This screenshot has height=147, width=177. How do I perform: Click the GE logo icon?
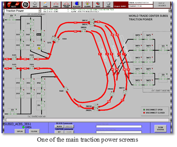(25, 5)
